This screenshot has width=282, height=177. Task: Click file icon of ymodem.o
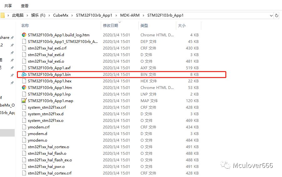pyautogui.click(x=24, y=140)
